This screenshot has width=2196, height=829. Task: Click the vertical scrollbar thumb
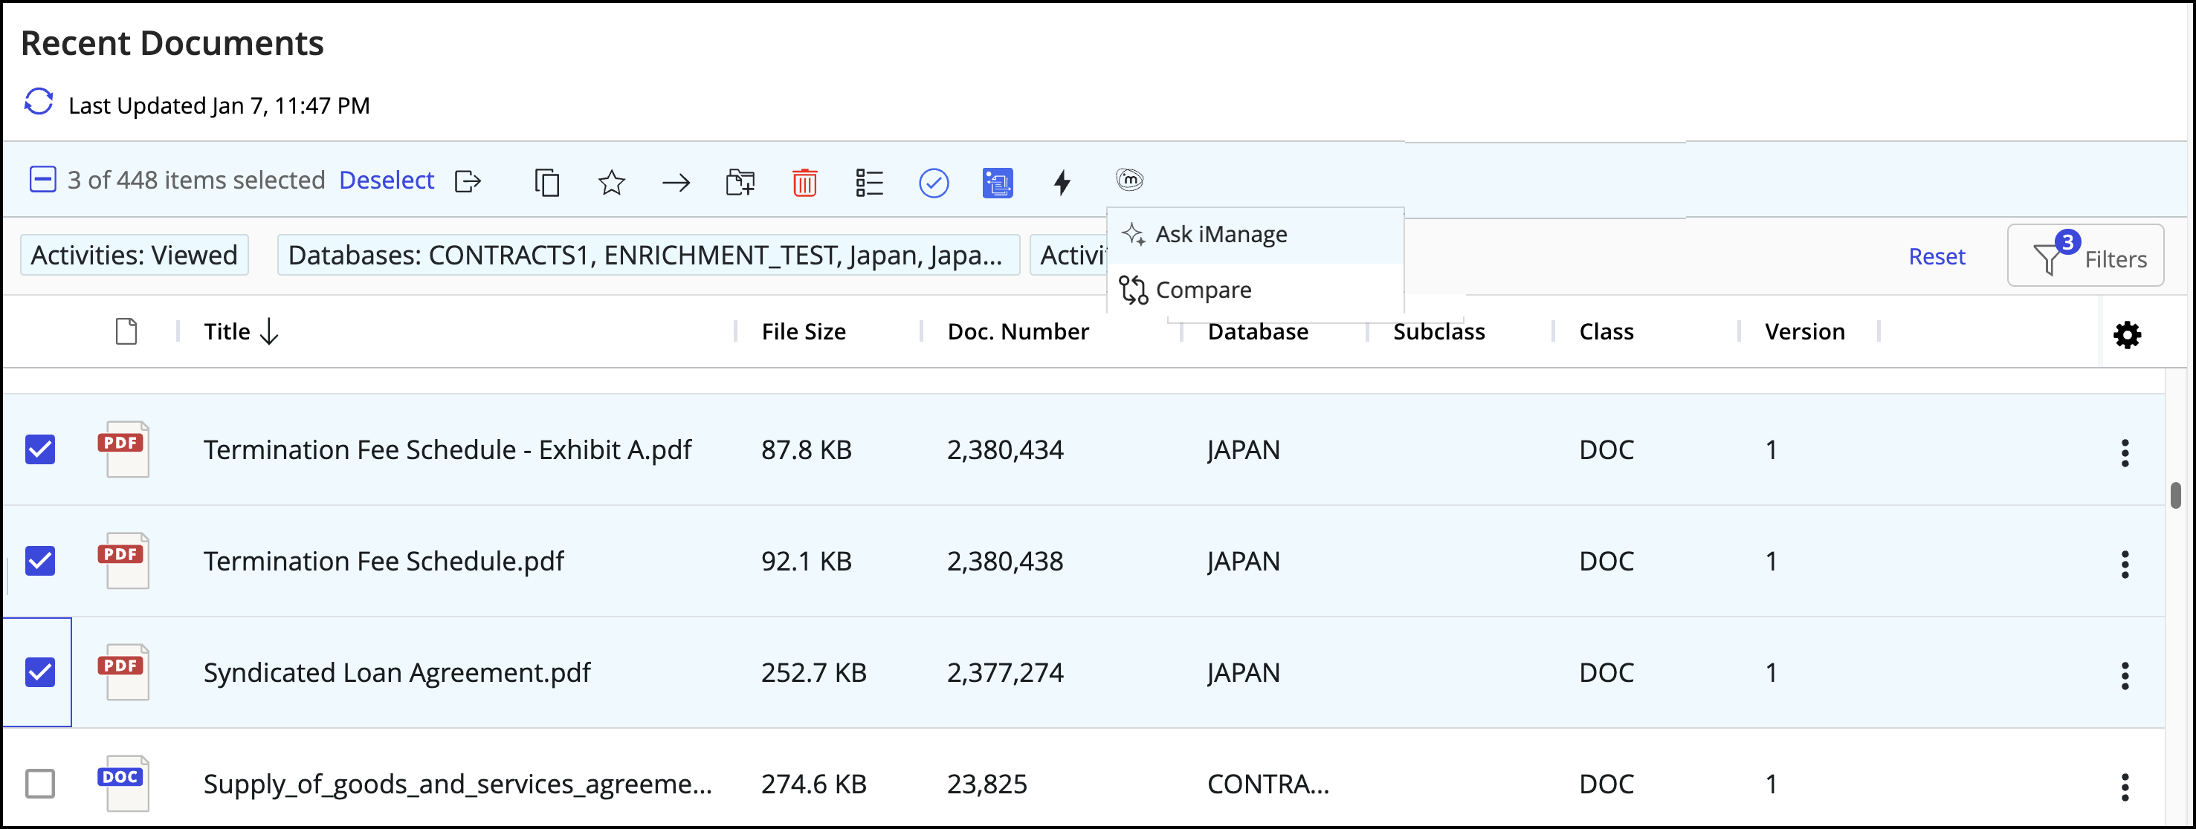point(2174,495)
